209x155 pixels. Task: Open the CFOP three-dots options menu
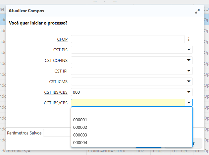coord(189,39)
